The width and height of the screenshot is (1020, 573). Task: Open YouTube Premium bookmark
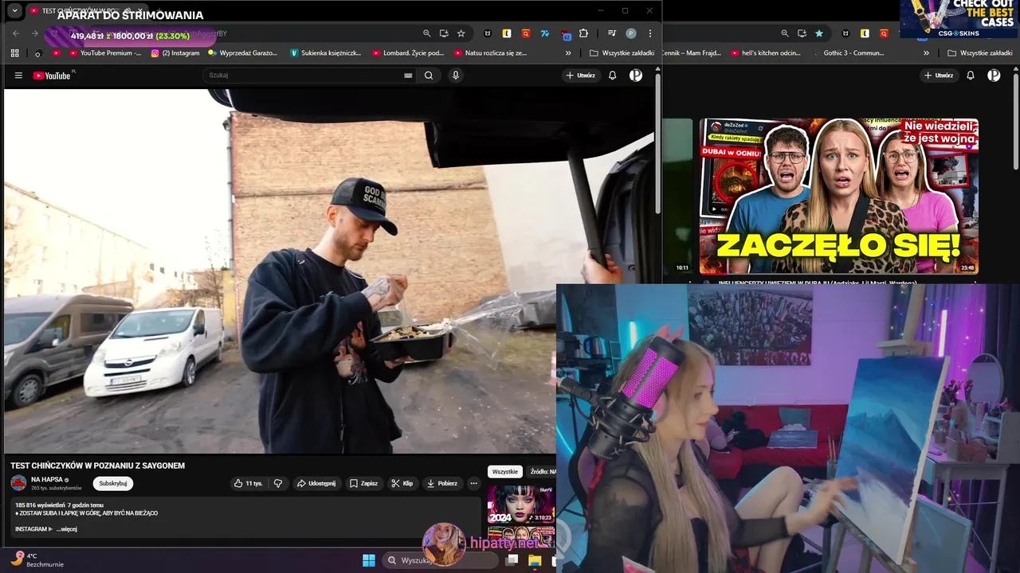coord(105,53)
